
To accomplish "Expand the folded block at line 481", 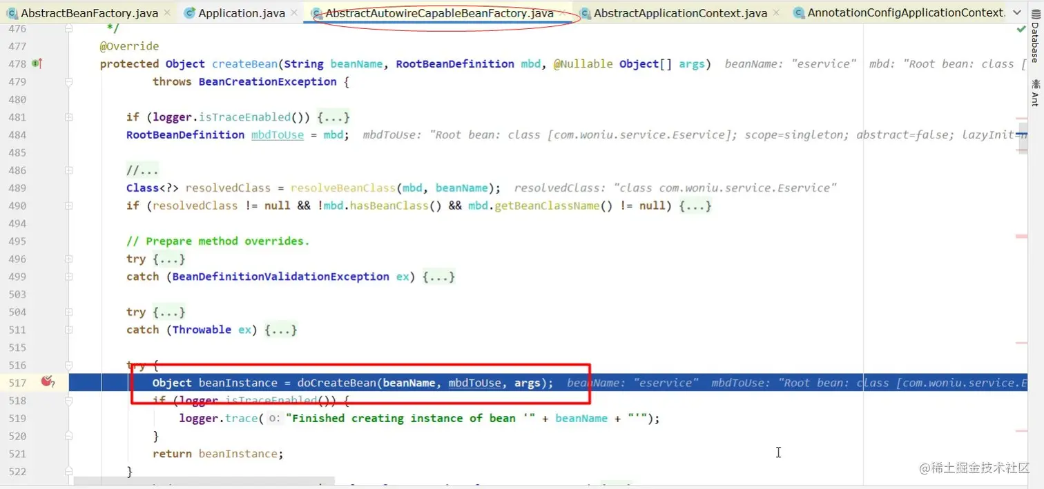I will (69, 117).
